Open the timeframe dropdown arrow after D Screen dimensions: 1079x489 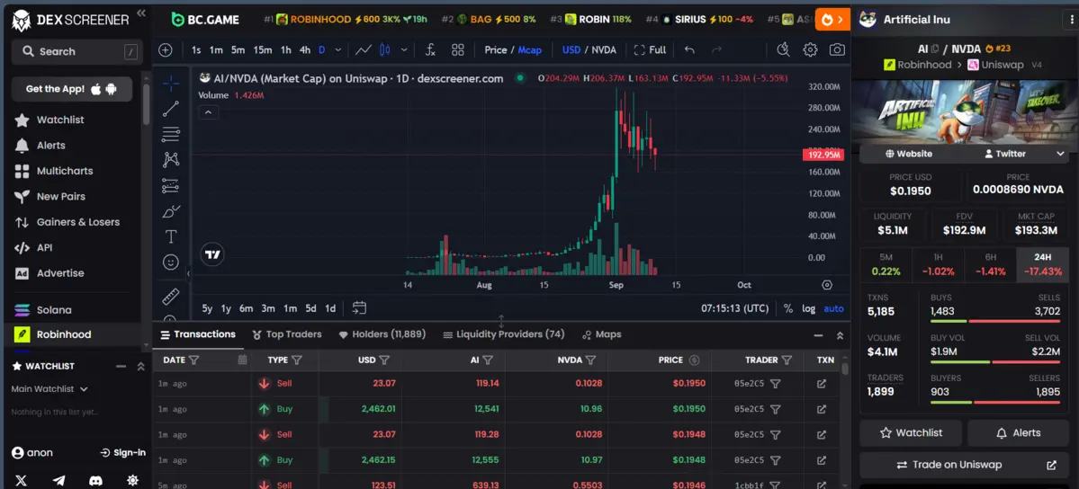click(337, 49)
